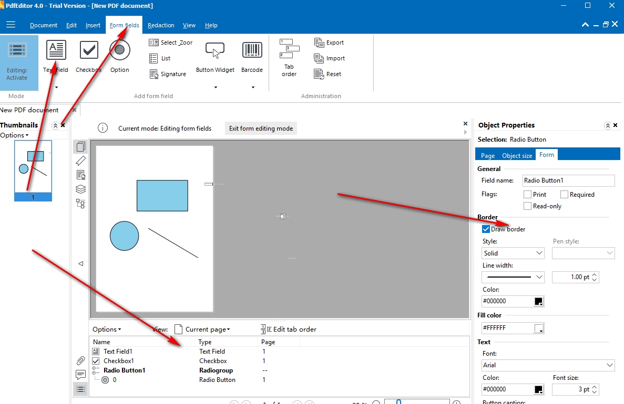Select the Checkbox form field tool

point(89,57)
